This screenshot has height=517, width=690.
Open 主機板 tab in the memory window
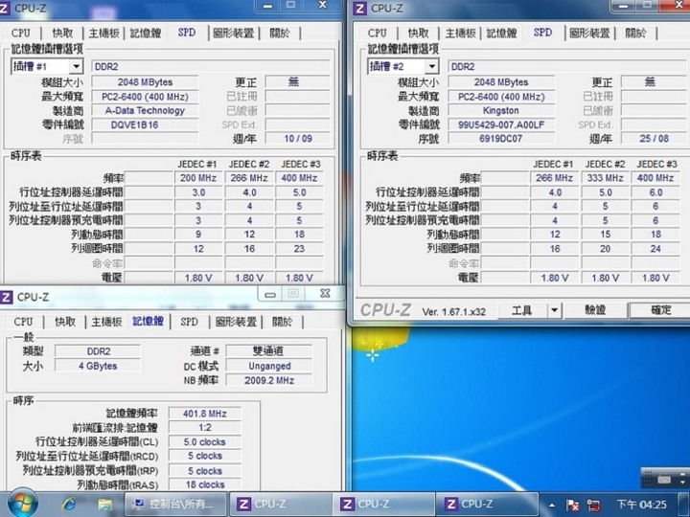(x=106, y=322)
